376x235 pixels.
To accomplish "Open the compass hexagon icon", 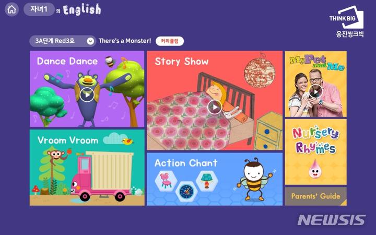I will [x=186, y=192].
